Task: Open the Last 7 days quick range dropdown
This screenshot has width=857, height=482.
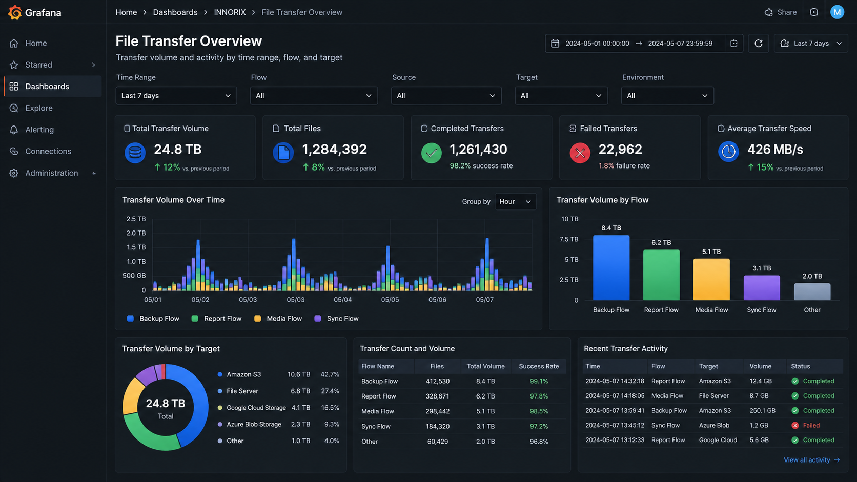Action: click(811, 44)
